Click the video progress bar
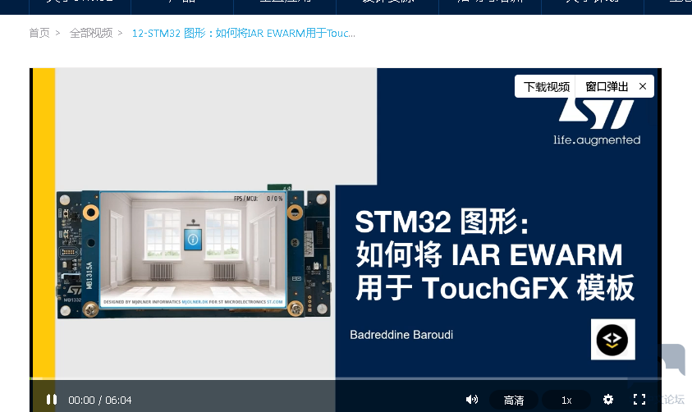Screen dimensions: 692x412 click(345, 378)
